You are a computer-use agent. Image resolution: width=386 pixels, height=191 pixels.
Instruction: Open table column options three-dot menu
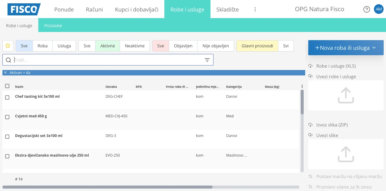[x=302, y=86]
